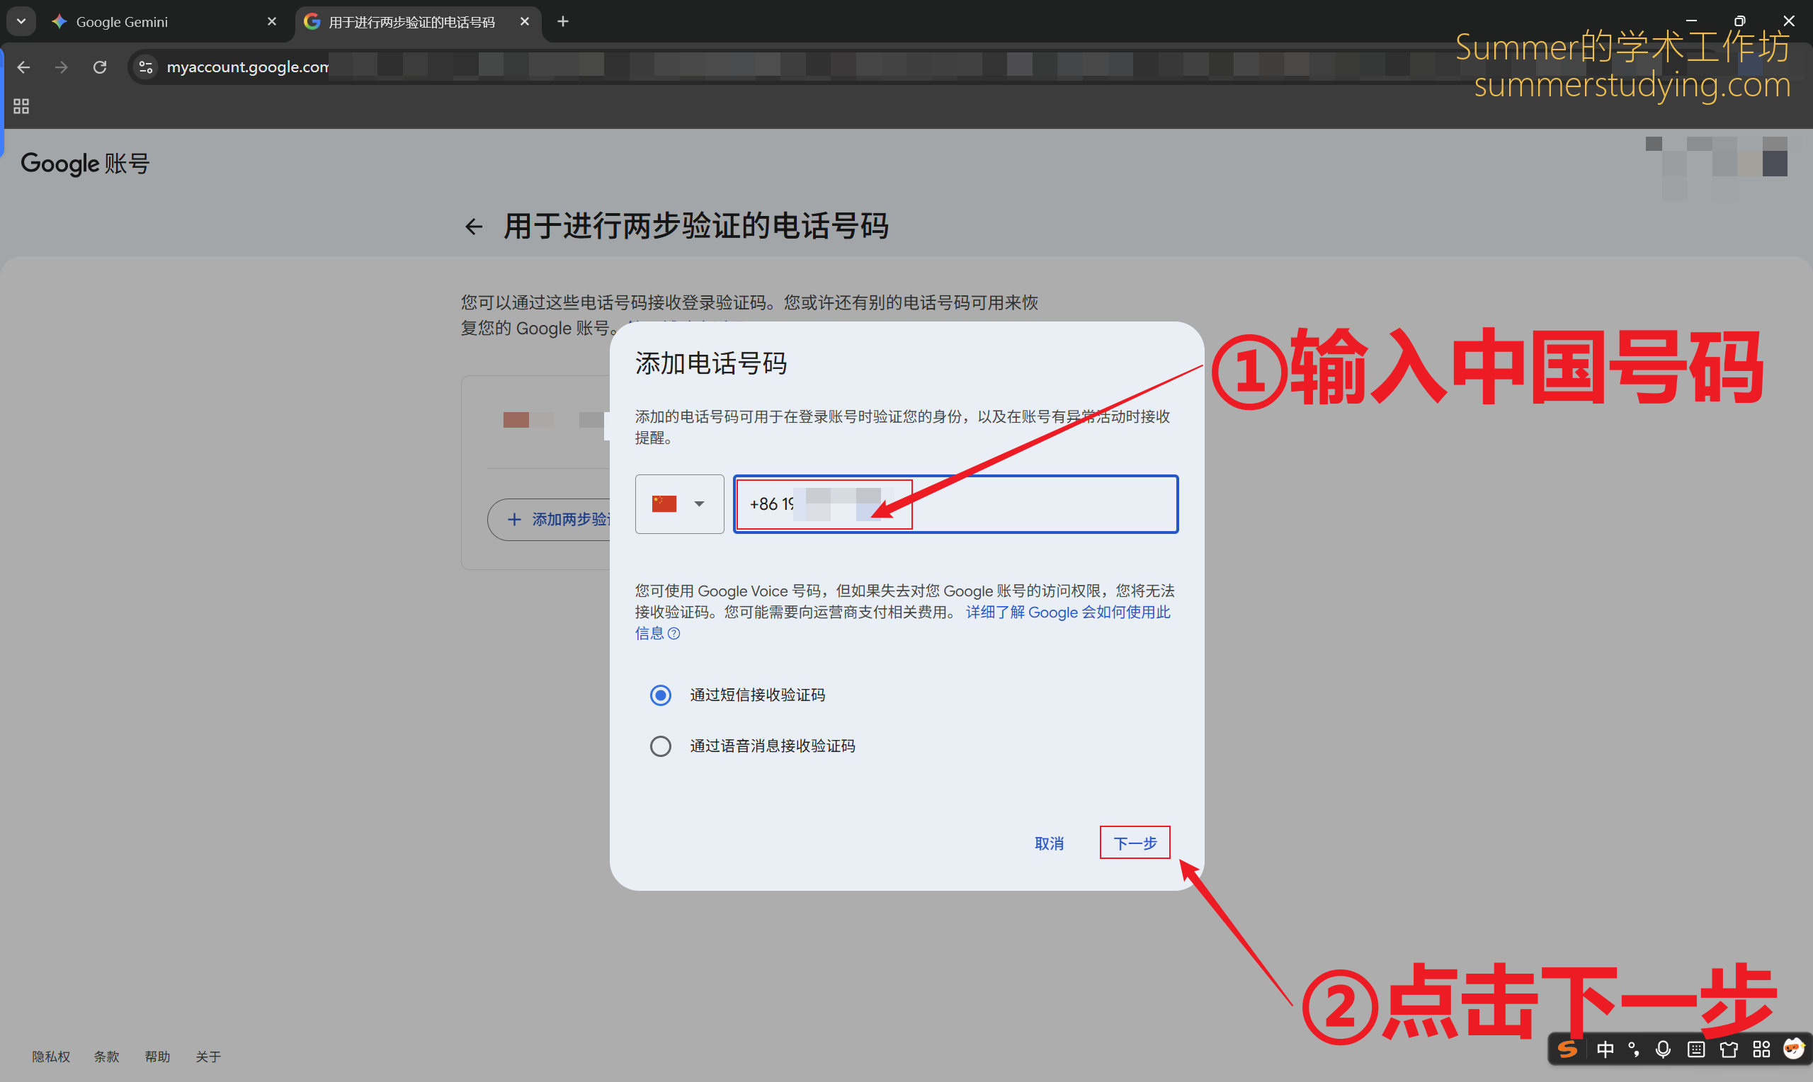Select the 用于进行两步验证的电话号码 tab

pyautogui.click(x=411, y=22)
